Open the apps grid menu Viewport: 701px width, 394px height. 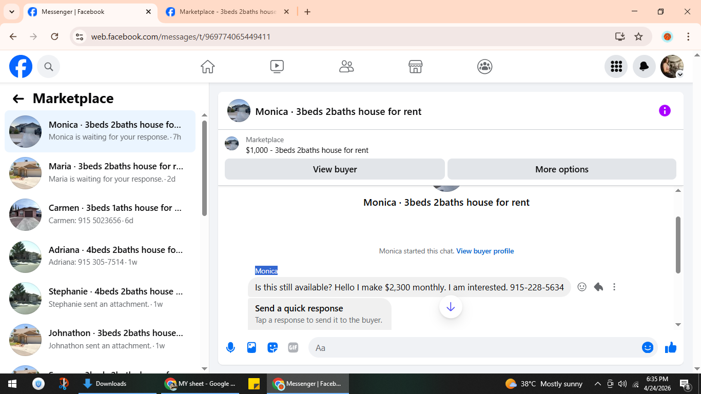pos(616,67)
